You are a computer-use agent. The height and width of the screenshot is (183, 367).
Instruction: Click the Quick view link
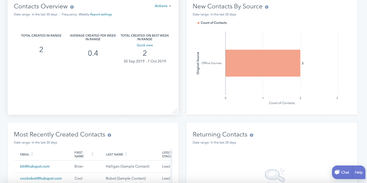145,45
